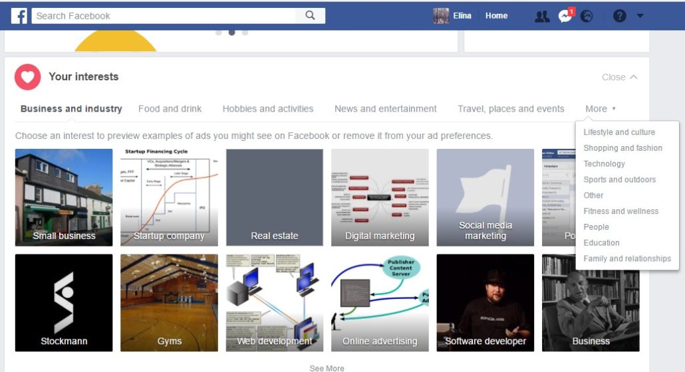685x372 pixels.
Task: Open the Online advertising interest tile
Action: [x=380, y=303]
